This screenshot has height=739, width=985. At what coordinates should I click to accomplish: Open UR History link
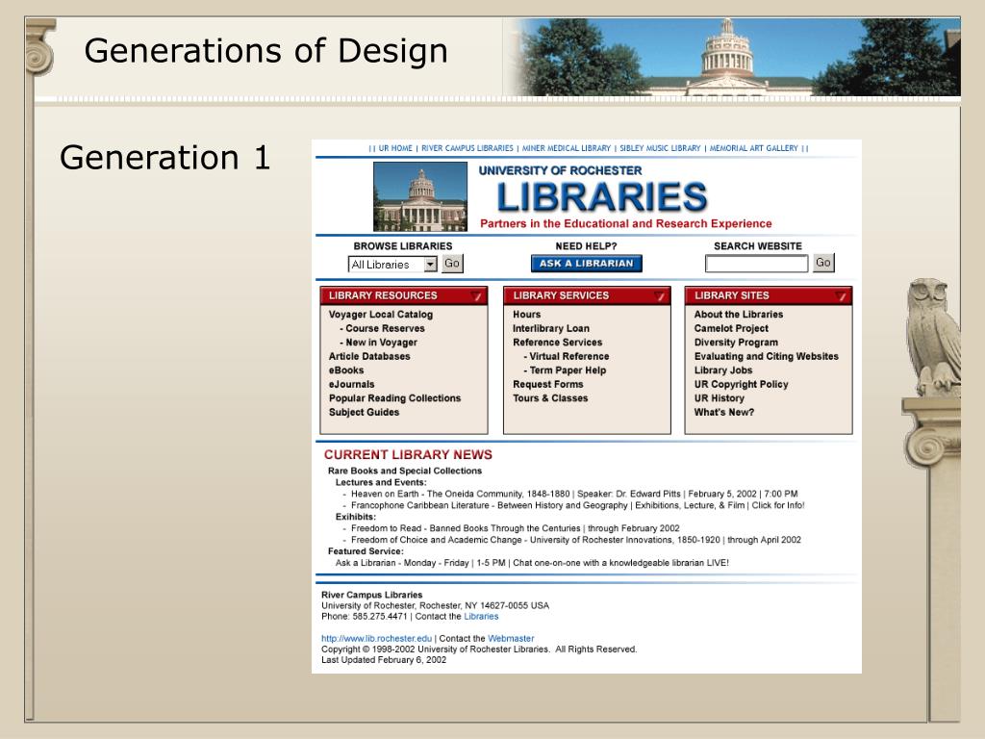(x=720, y=398)
